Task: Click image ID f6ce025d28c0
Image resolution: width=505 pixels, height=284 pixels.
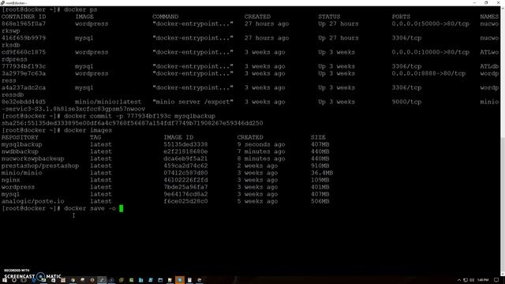Action: pyautogui.click(x=185, y=201)
